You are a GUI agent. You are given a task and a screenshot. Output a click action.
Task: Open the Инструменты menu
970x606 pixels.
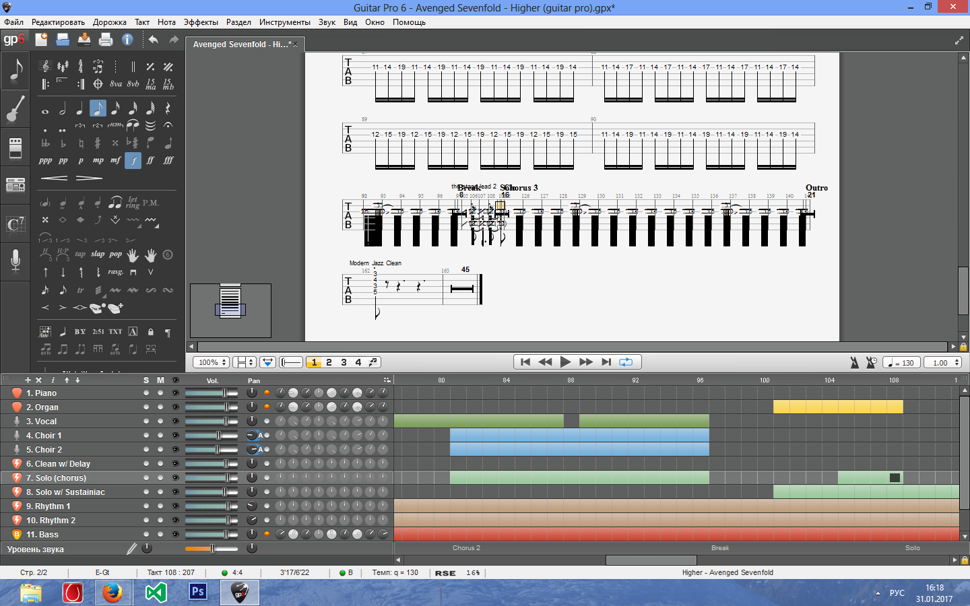284,22
